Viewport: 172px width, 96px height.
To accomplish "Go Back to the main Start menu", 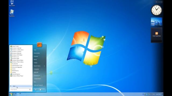I will [21, 86].
